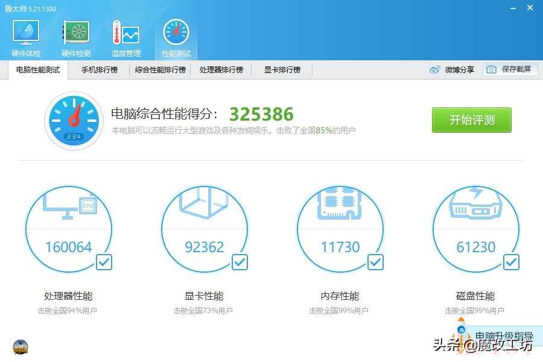Open the 硬件检测 hardware detection section
543x362 pixels.
click(x=76, y=39)
